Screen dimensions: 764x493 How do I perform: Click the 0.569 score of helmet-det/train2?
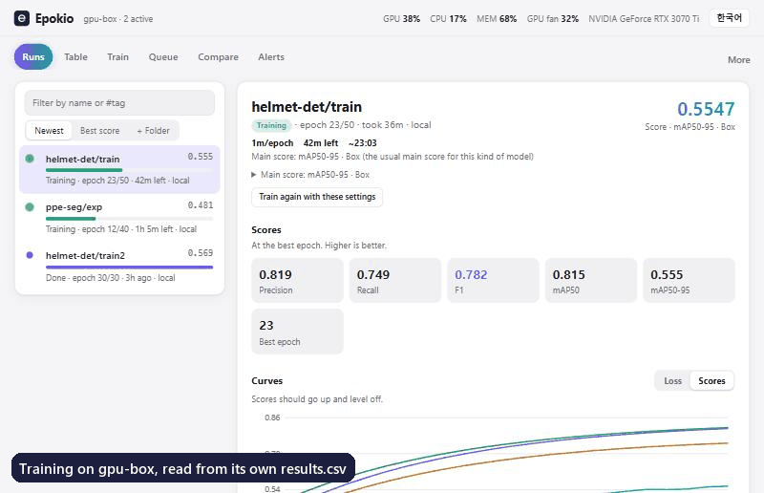[201, 253]
